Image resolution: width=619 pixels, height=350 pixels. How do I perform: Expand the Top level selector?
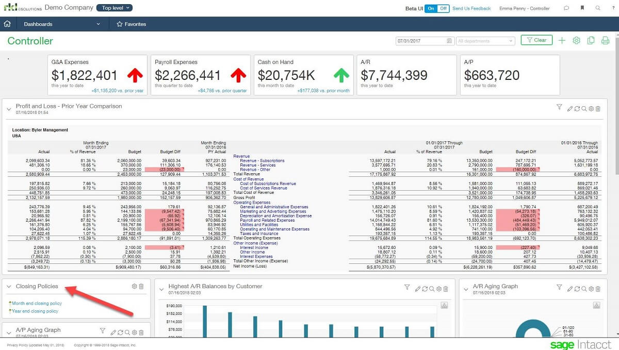click(115, 8)
